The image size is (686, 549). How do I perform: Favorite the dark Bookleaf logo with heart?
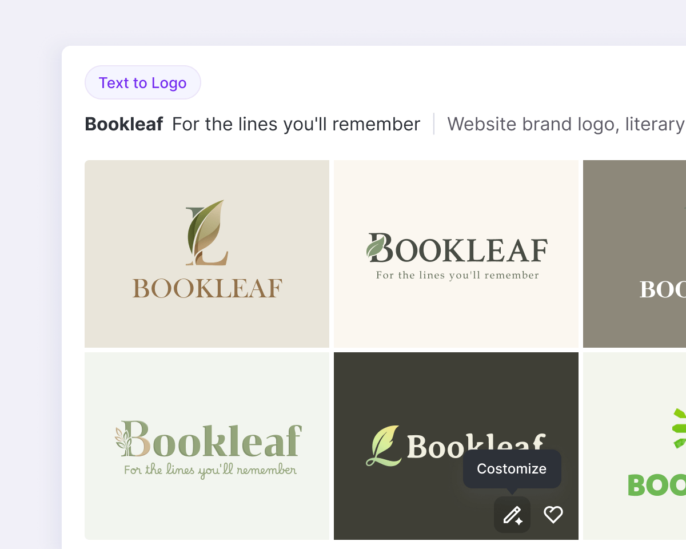(553, 515)
